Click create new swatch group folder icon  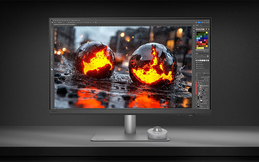[x=204, y=52]
